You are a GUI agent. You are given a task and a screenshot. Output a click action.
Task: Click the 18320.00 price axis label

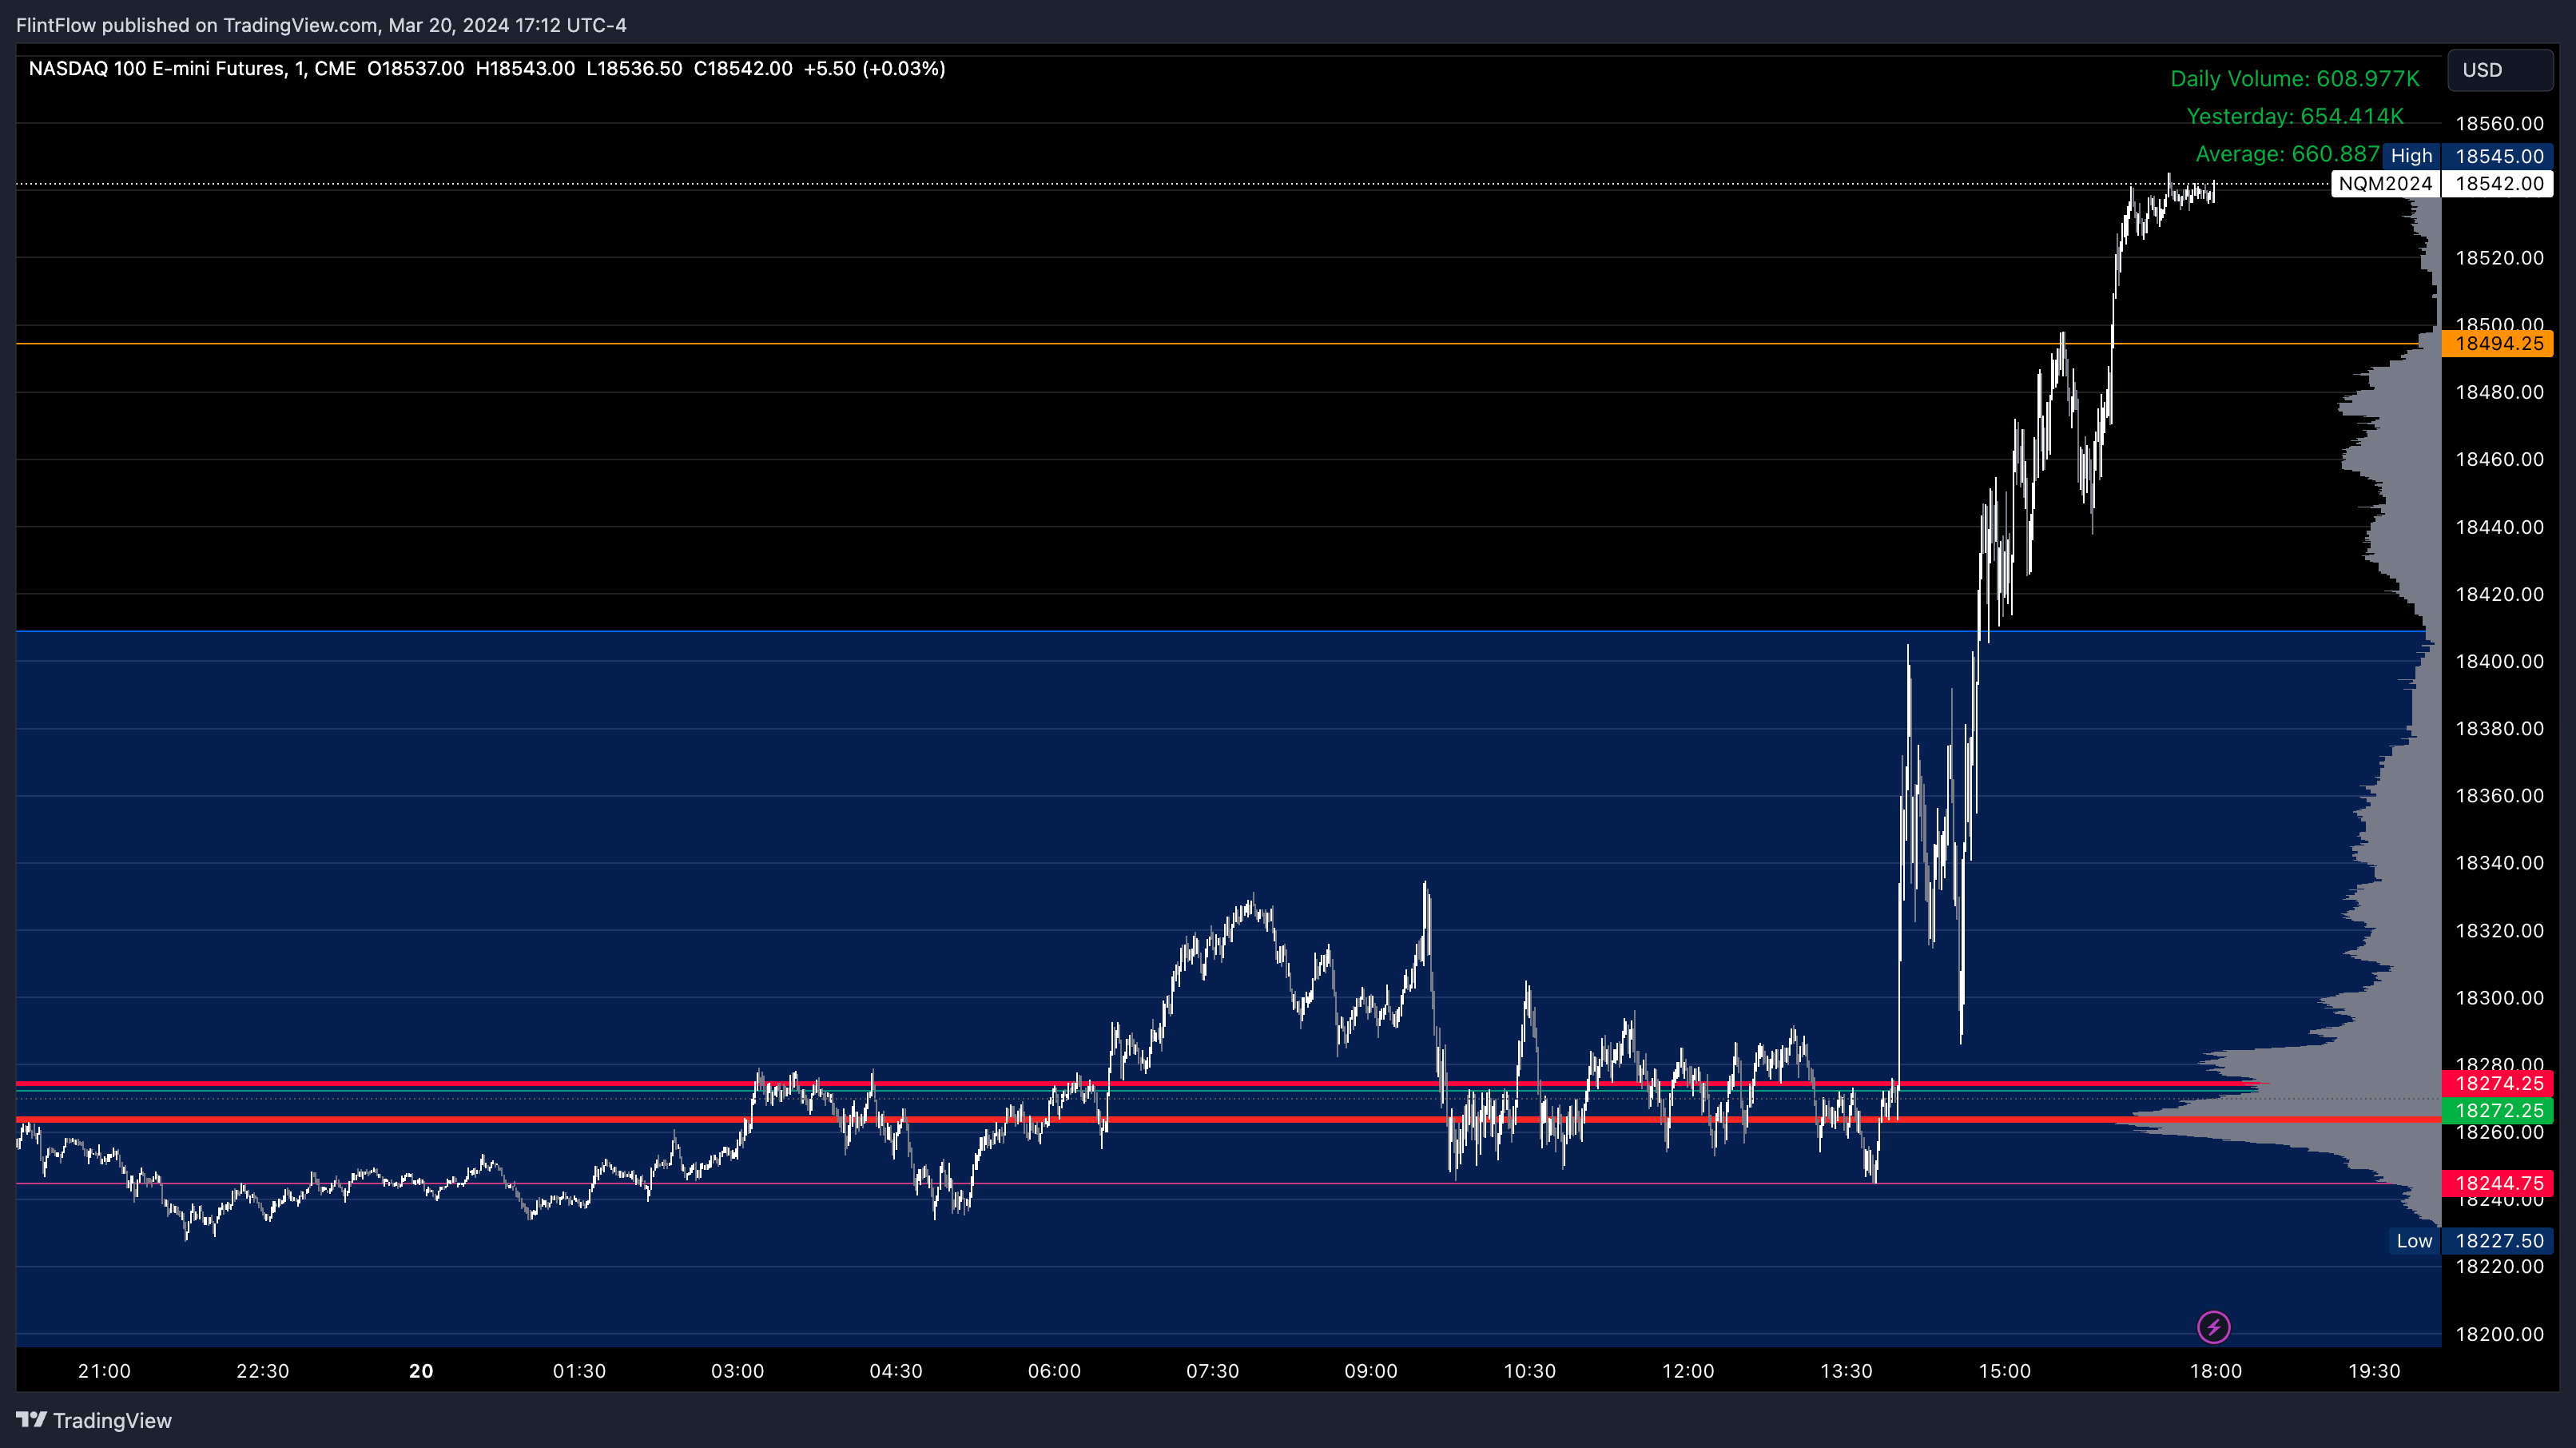(x=2499, y=931)
